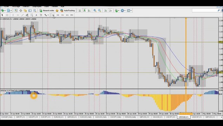Open the Navigator panel icon
Image resolution: width=223 pixels, height=126 pixels.
click(x=25, y=10)
